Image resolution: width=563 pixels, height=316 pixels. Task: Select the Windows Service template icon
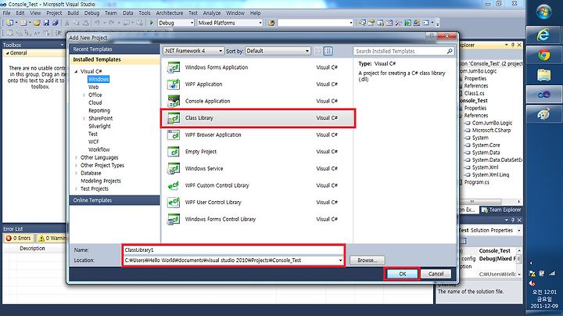click(174, 169)
